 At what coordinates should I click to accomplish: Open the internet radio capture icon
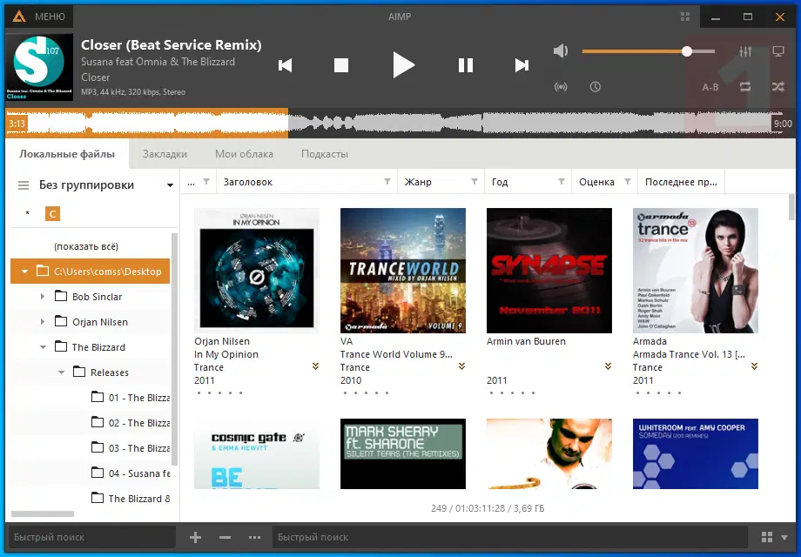coord(561,87)
